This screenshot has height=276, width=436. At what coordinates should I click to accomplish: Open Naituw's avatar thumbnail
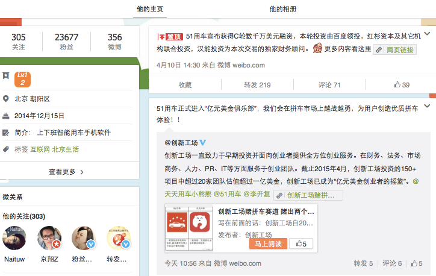(14, 238)
